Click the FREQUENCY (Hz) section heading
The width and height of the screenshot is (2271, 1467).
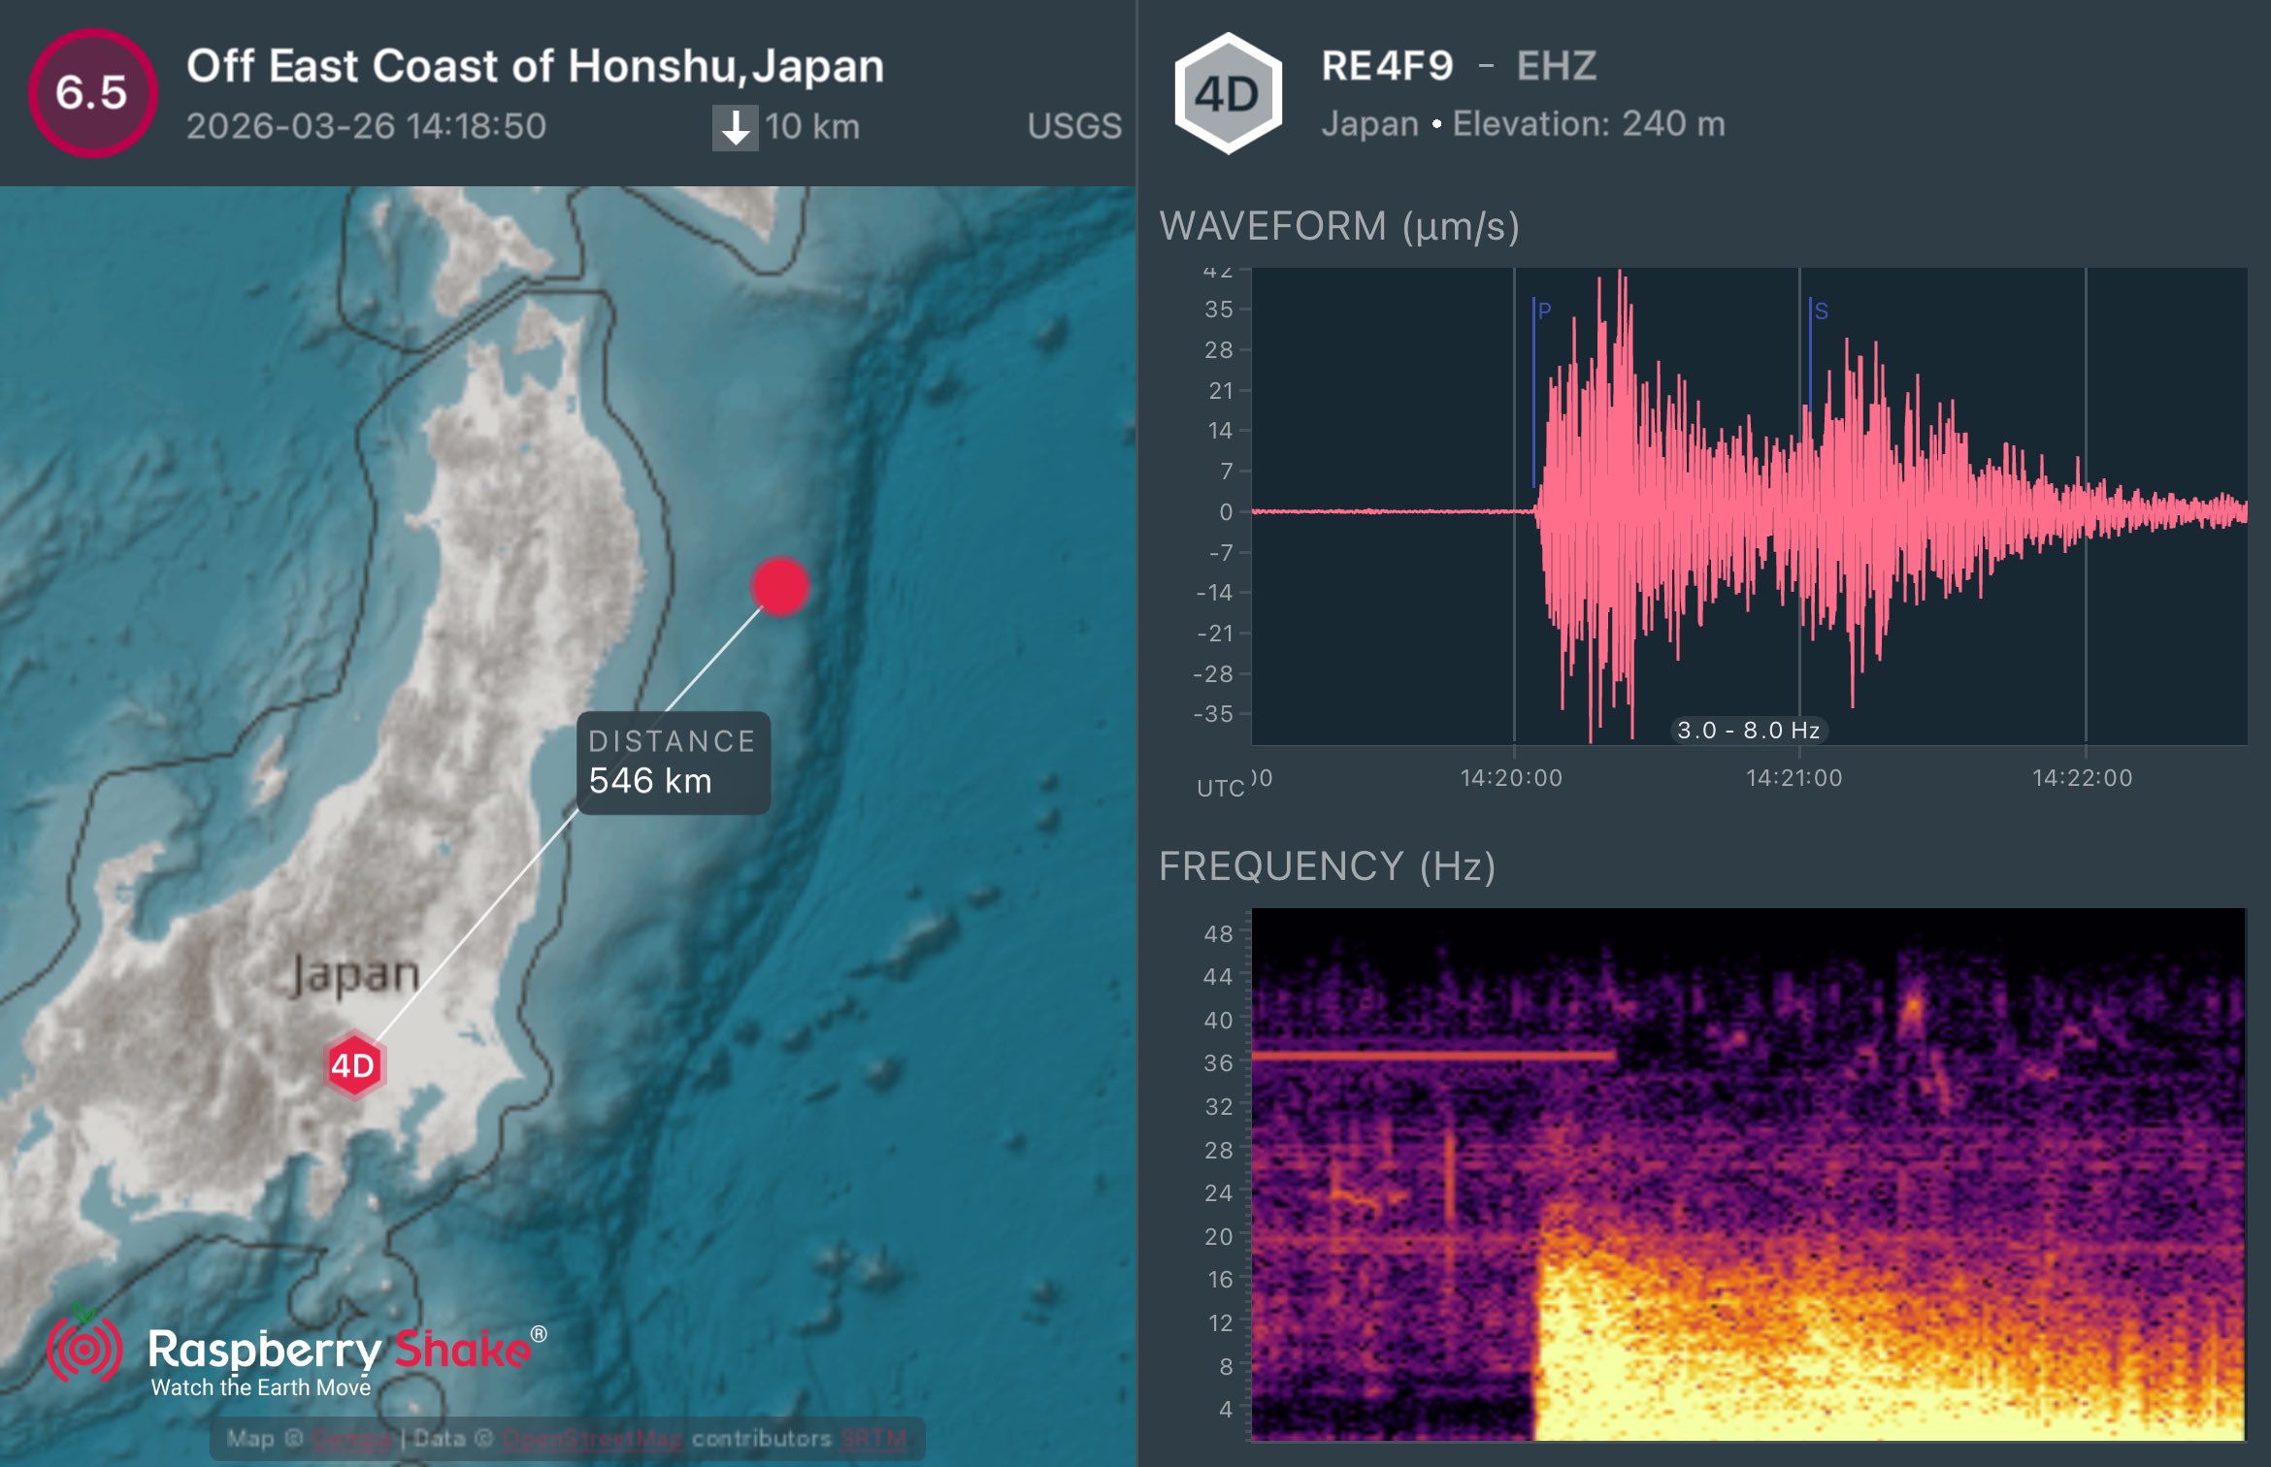1327,865
